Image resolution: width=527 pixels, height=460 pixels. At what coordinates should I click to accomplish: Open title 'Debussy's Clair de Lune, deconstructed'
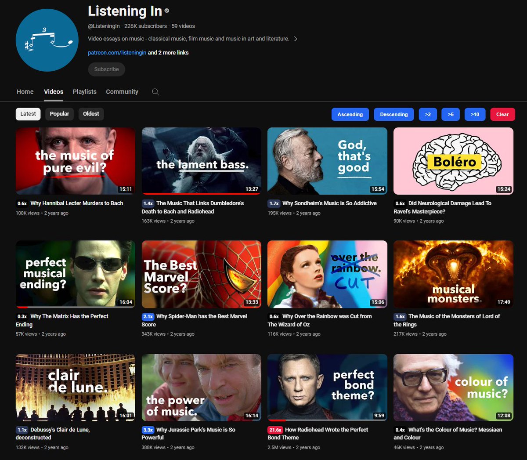pyautogui.click(x=53, y=434)
